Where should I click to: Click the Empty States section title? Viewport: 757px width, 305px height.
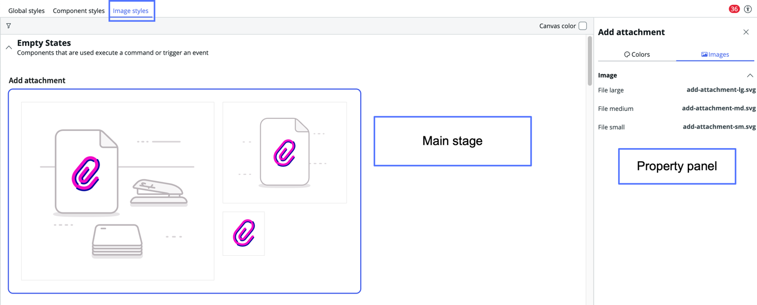(x=44, y=43)
